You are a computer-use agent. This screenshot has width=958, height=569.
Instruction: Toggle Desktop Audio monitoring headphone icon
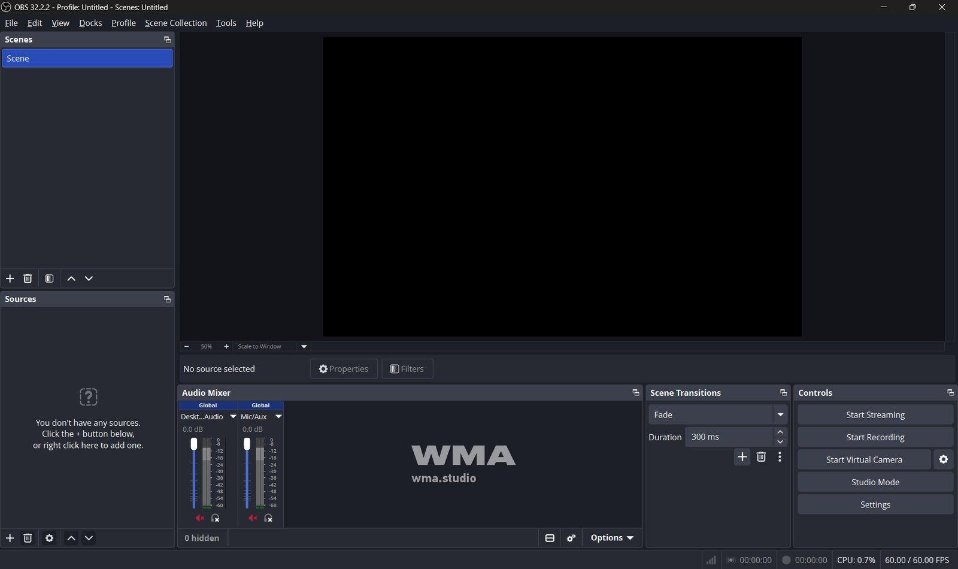tap(216, 518)
